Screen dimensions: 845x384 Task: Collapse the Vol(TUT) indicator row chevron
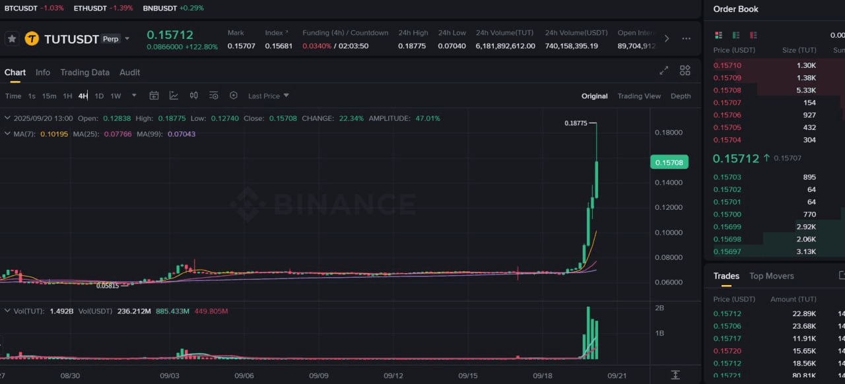7,311
